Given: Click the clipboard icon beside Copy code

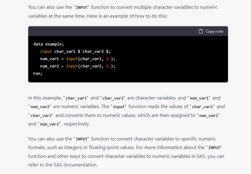Looking at the screenshot, I should click(201, 31).
